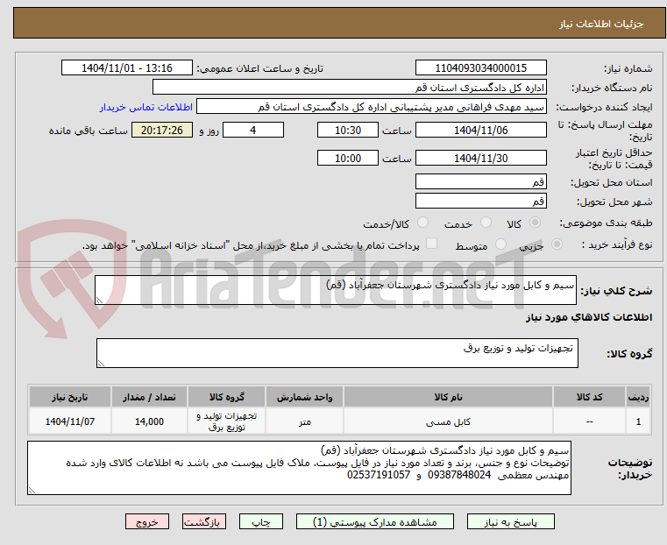The width and height of the screenshot is (667, 545).
Task: Open اطلاعات تماس خریدار link
Action: click(x=146, y=107)
